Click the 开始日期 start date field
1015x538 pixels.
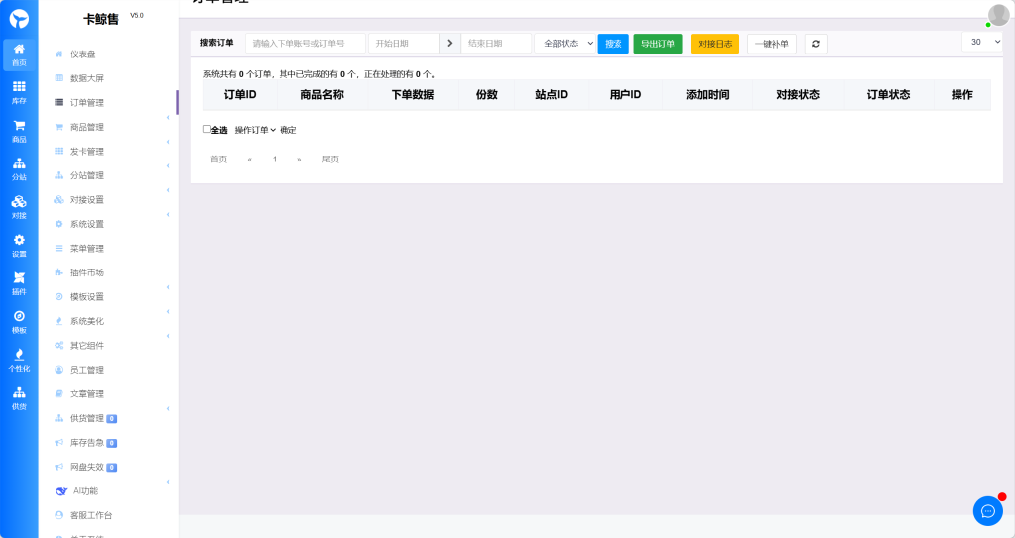(403, 44)
